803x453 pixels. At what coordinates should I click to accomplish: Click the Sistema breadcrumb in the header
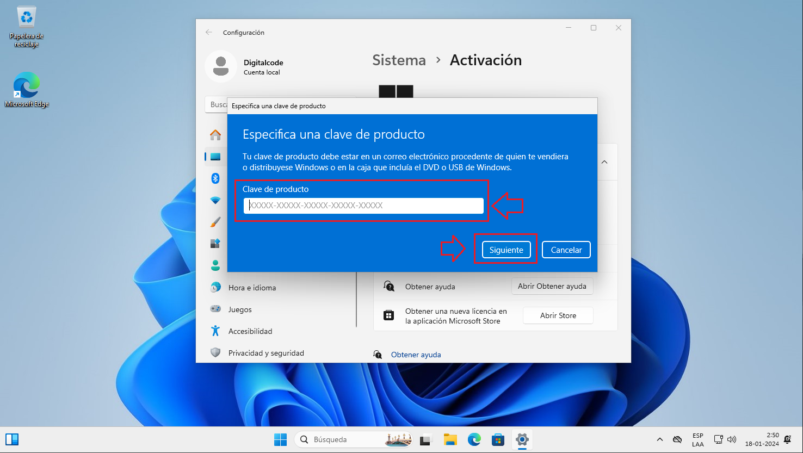click(399, 60)
